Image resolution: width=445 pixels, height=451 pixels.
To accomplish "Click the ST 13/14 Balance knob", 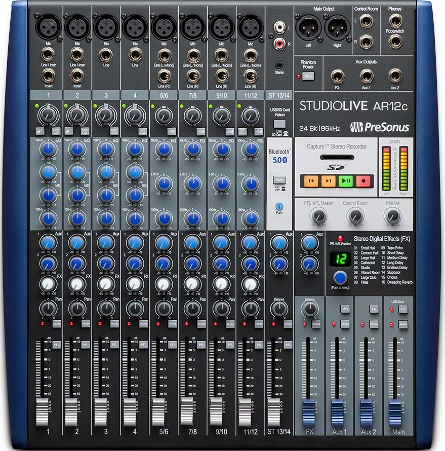I will click(x=279, y=309).
